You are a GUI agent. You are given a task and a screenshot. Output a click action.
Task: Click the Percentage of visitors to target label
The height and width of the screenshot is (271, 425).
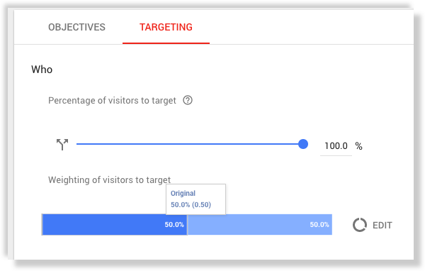[x=112, y=101]
